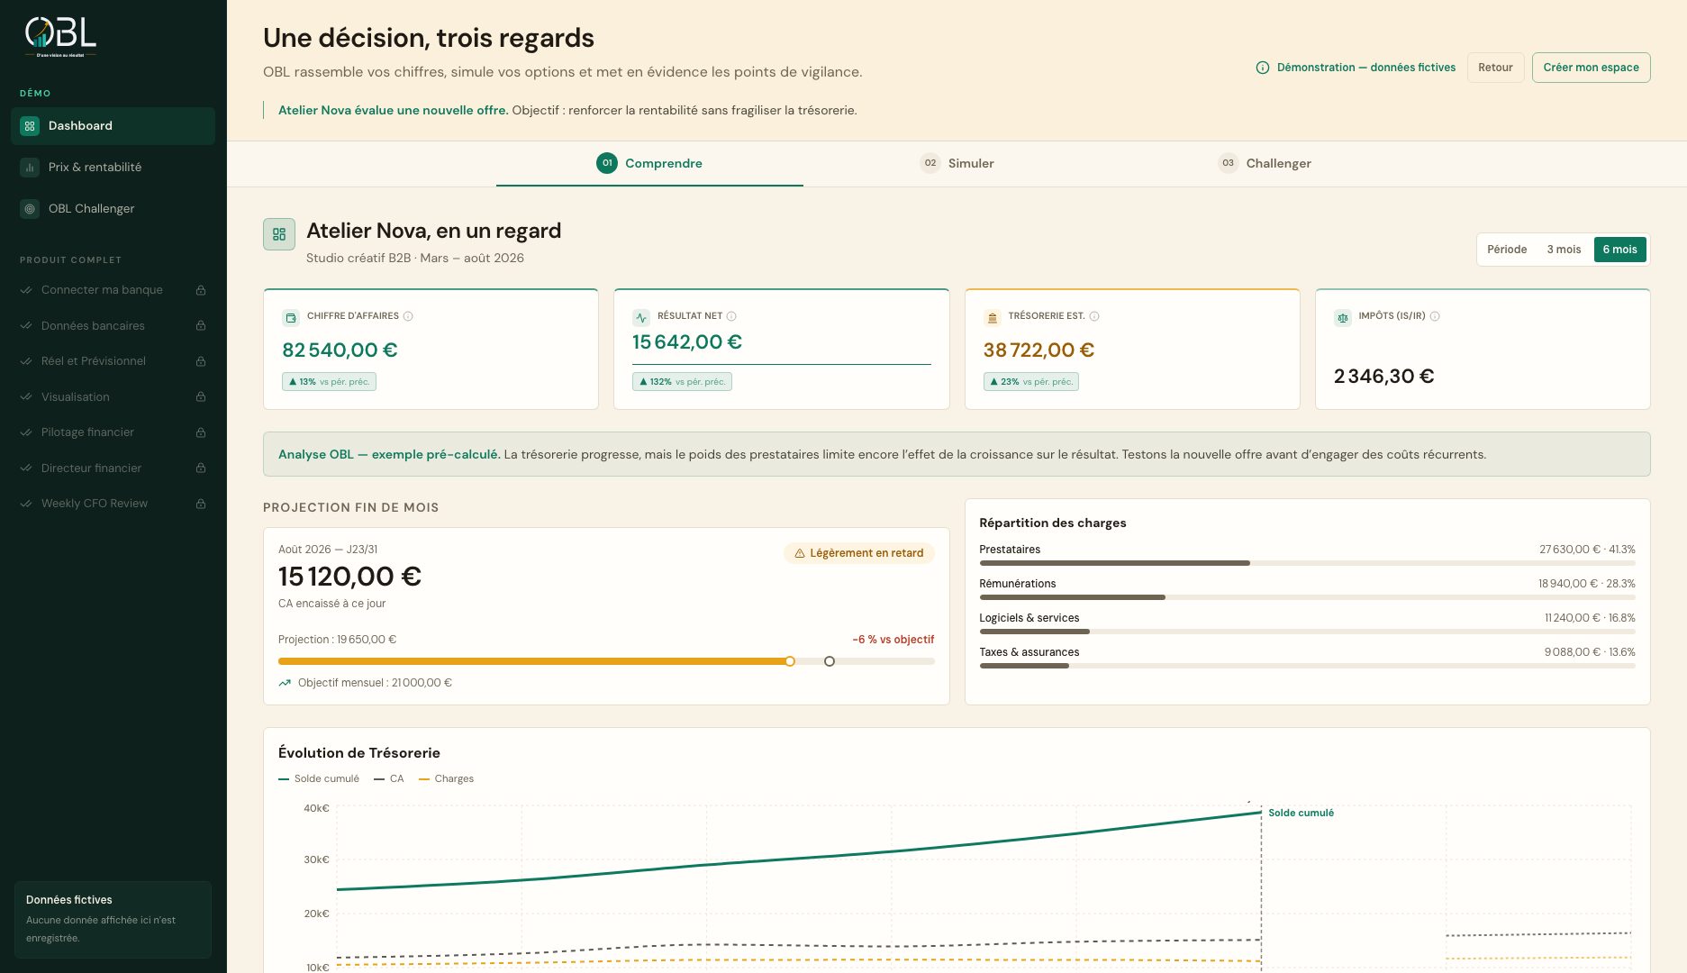Click the Logiciels & services charges bar
This screenshot has height=973, width=1687.
pyautogui.click(x=1307, y=632)
